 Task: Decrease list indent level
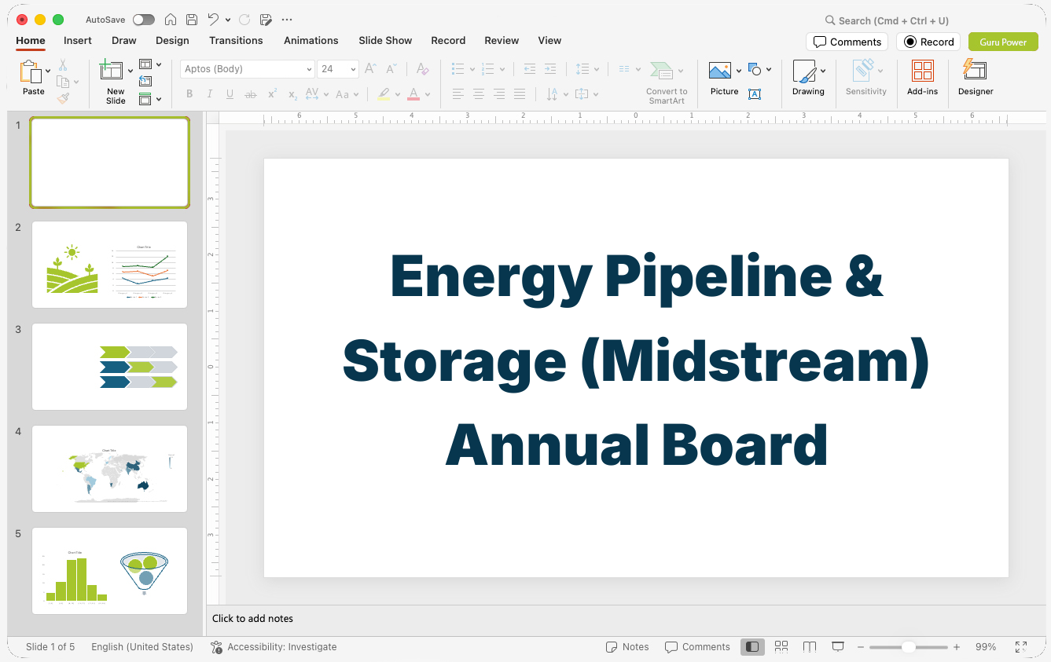(530, 69)
